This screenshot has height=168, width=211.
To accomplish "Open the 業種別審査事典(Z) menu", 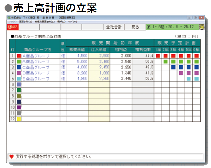I will [x=45, y=22].
